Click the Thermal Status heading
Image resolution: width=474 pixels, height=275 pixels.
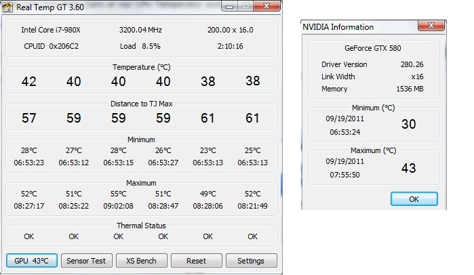[141, 226]
